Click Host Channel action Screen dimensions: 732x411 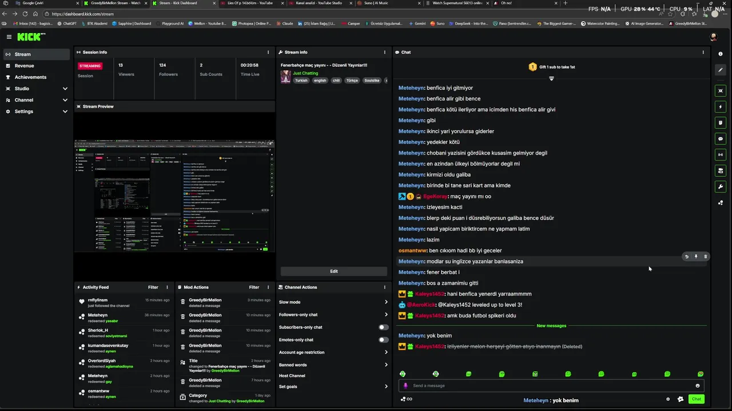(292, 376)
